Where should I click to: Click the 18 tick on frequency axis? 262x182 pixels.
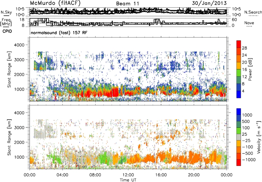[22, 20]
